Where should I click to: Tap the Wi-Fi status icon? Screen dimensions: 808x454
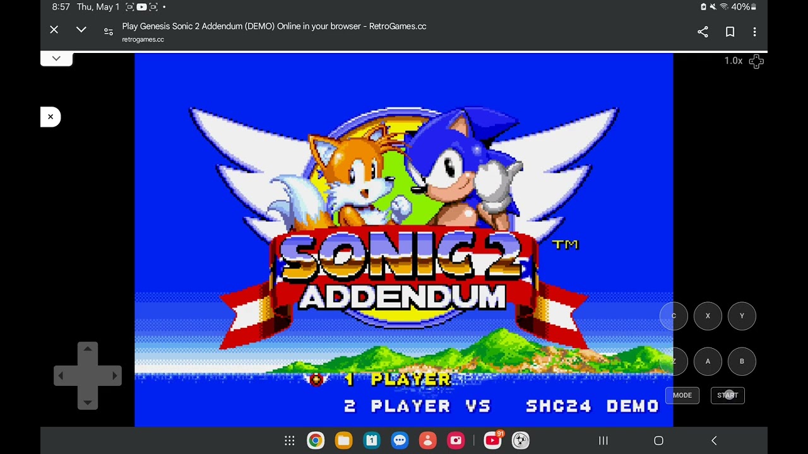pyautogui.click(x=724, y=7)
